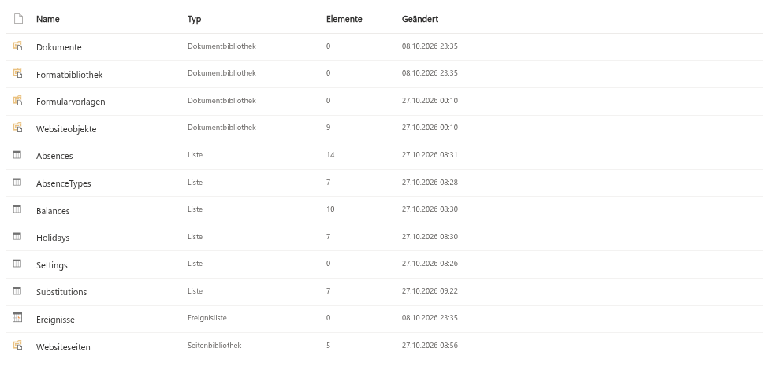This screenshot has width=763, height=366.
Task: Click the Balances list icon
Action: 17,209
